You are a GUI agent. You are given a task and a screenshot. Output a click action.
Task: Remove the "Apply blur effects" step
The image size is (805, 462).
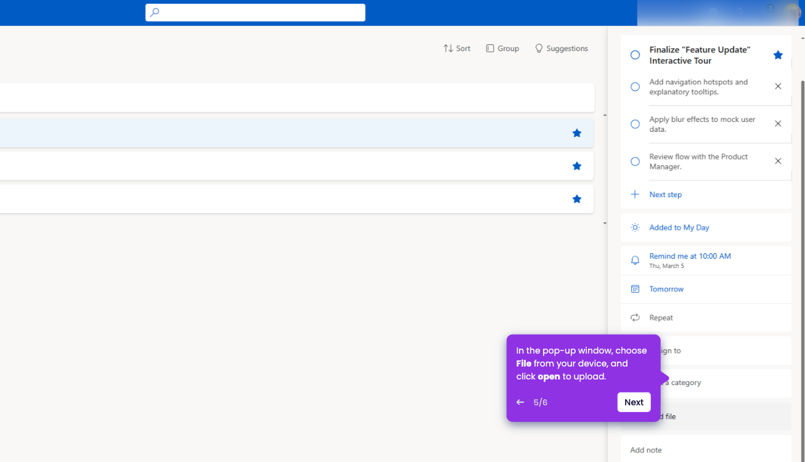pyautogui.click(x=778, y=124)
